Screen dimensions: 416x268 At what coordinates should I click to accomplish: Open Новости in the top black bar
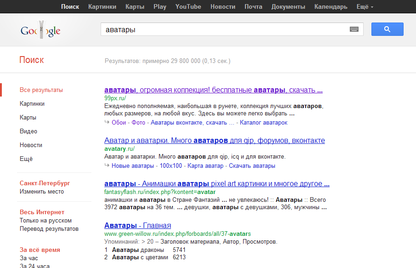coord(223,6)
